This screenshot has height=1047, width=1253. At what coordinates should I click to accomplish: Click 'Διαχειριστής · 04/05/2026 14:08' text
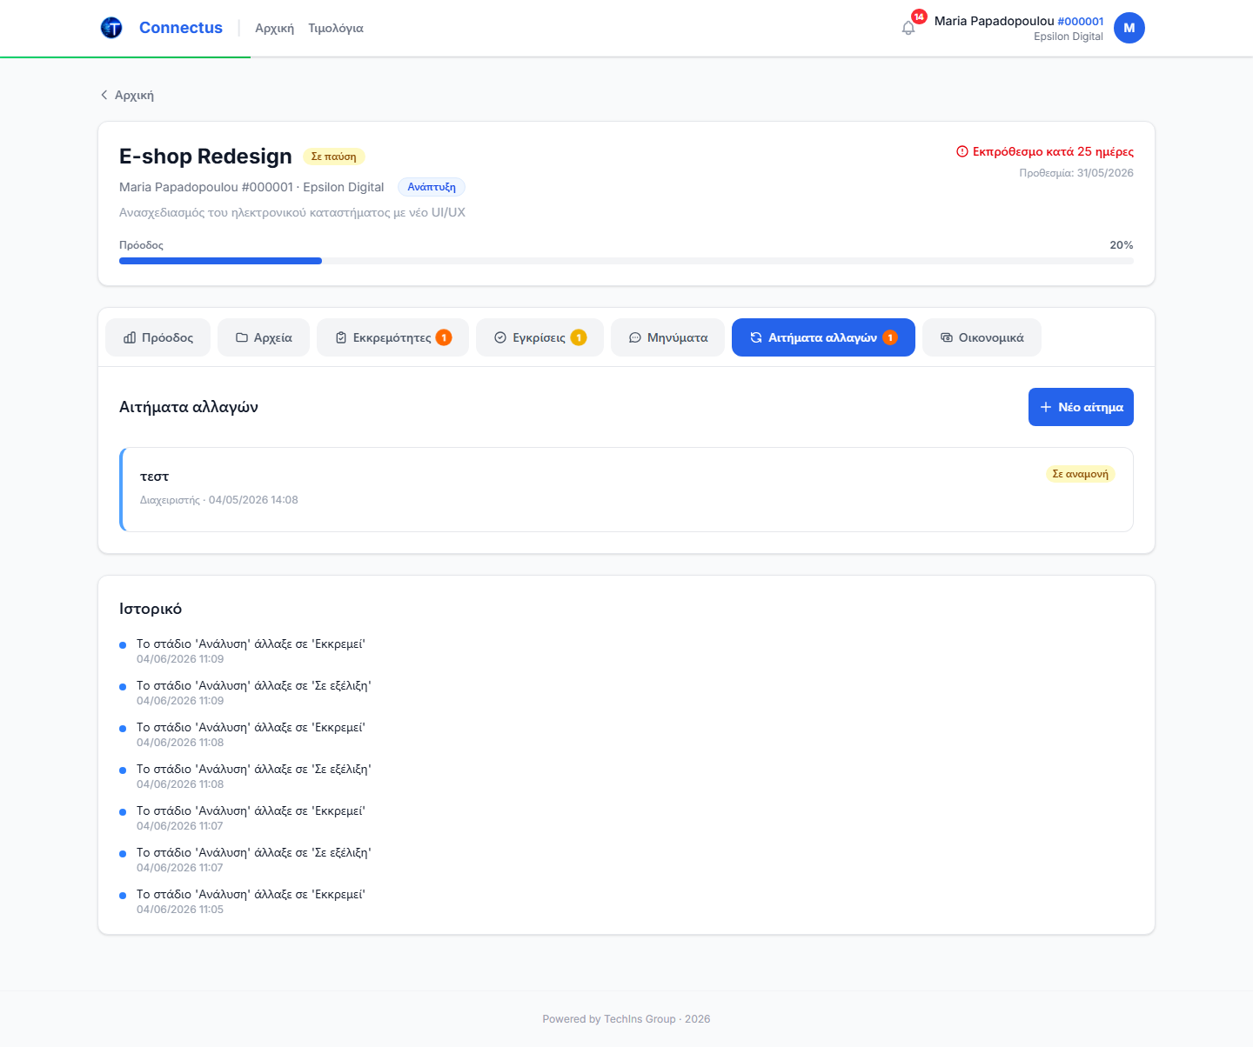tap(219, 500)
